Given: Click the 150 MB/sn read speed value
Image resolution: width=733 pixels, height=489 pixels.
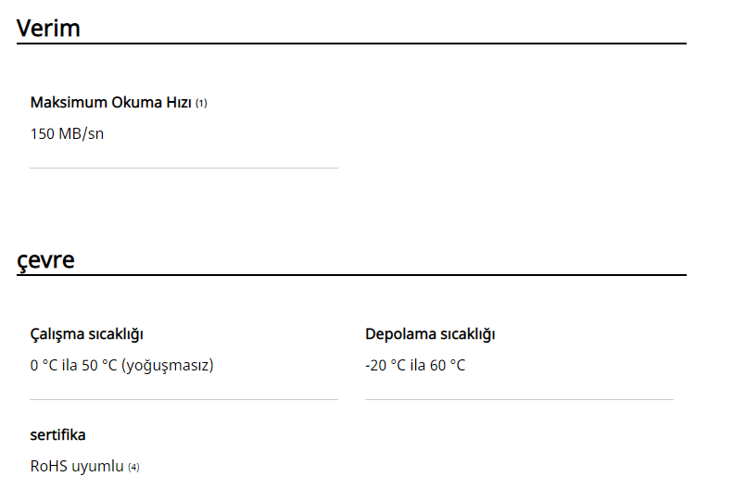Looking at the screenshot, I should pos(67,133).
